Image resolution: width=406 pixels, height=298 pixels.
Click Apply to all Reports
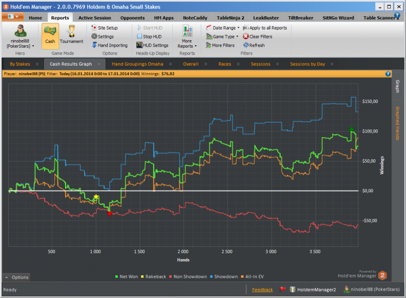(x=265, y=28)
